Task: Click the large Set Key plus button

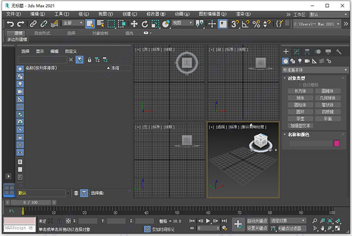Action: click(238, 224)
